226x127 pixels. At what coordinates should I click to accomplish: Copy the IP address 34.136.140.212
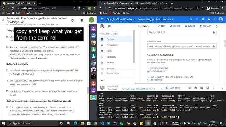click(x=214, y=32)
